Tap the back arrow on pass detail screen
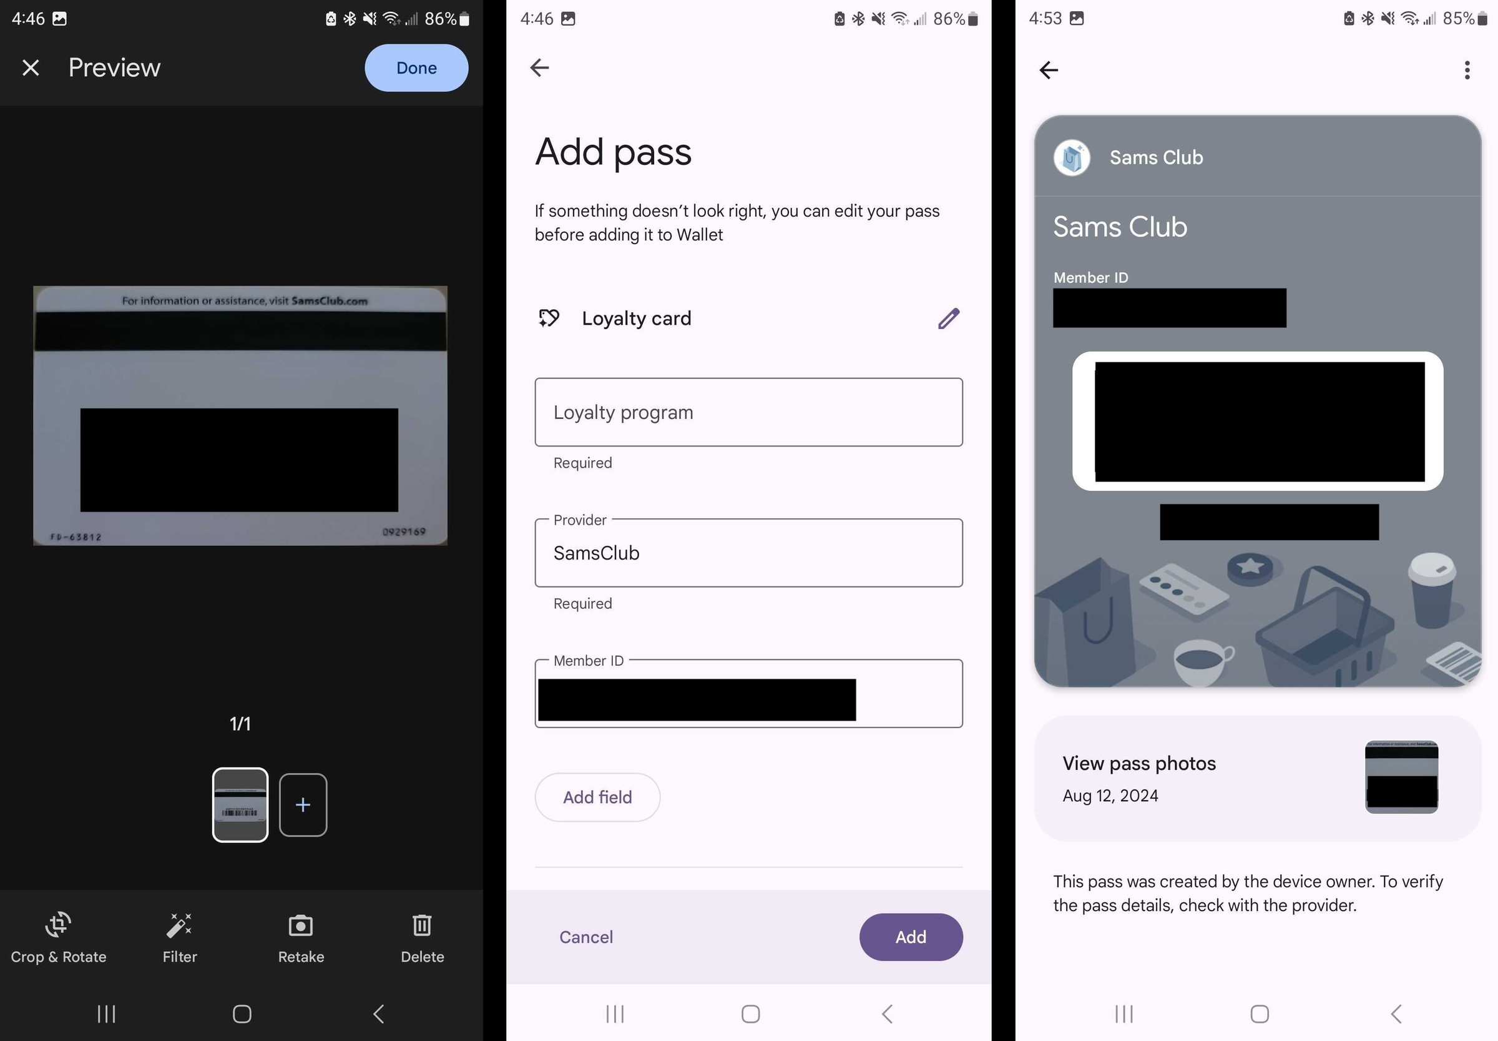Screen dimensions: 1498x1041 (x=1049, y=69)
